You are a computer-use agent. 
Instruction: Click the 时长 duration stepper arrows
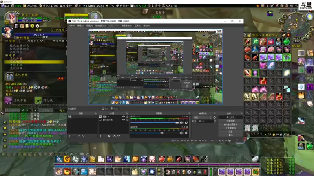click(215, 121)
